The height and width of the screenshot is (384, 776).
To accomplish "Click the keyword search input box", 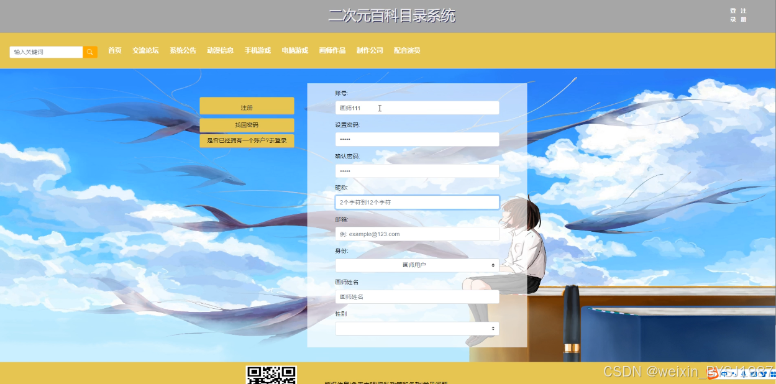I will 47,52.
